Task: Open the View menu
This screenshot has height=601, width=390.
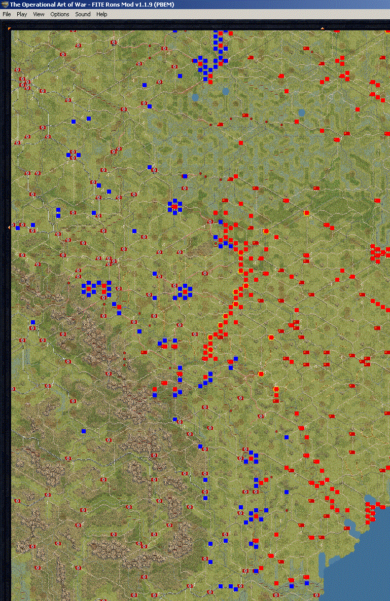Action: (39, 14)
